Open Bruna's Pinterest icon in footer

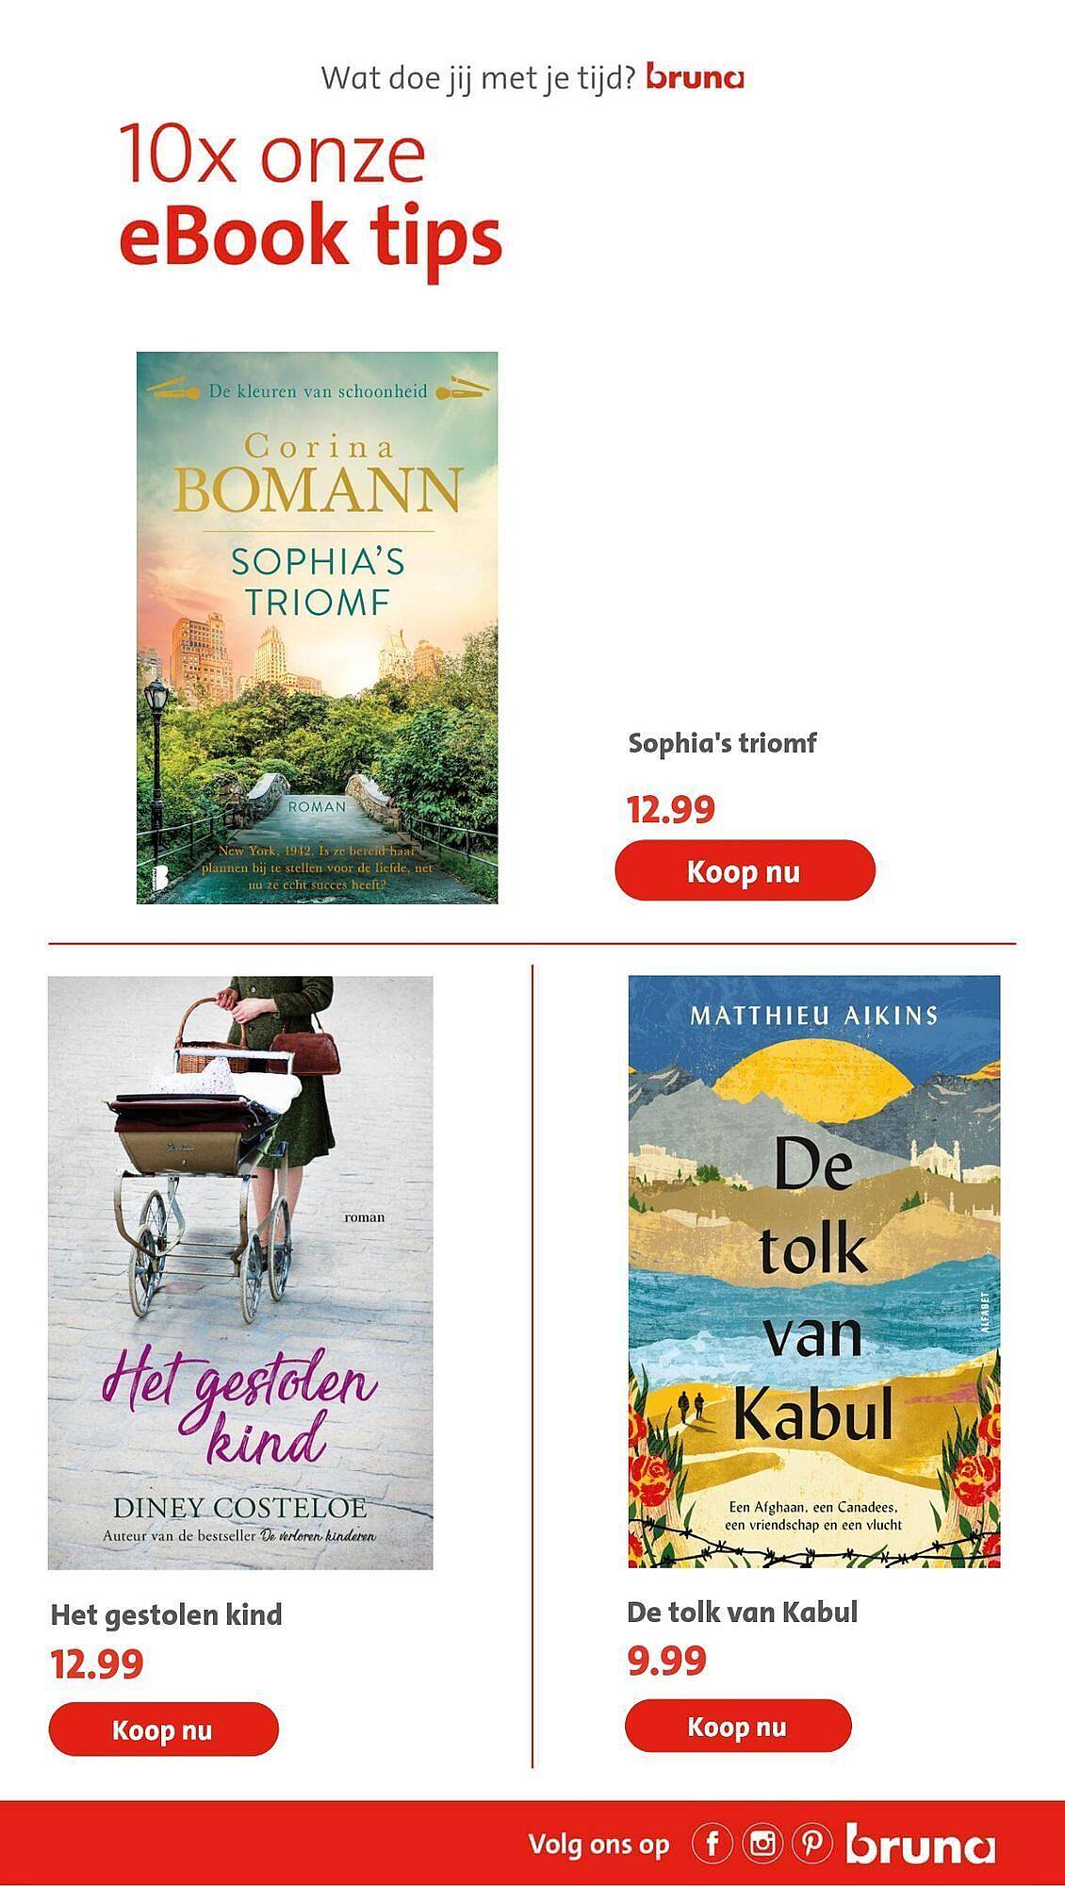pos(811,1843)
